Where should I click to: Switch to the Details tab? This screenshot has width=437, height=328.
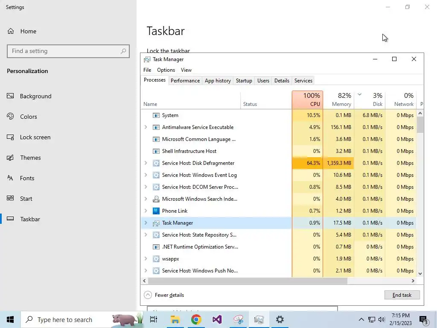click(x=282, y=81)
